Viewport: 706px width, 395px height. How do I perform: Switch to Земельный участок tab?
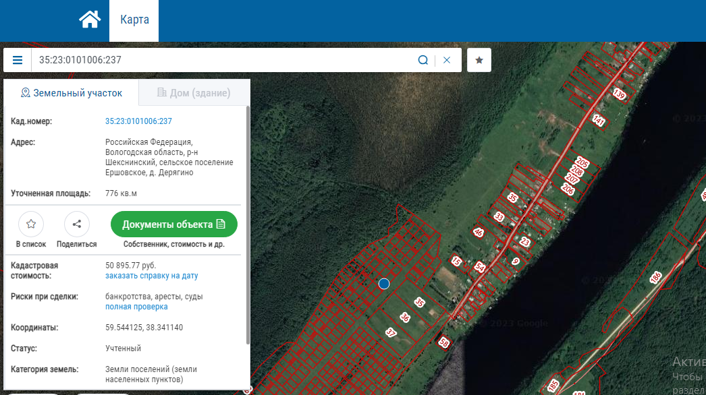[x=72, y=92]
